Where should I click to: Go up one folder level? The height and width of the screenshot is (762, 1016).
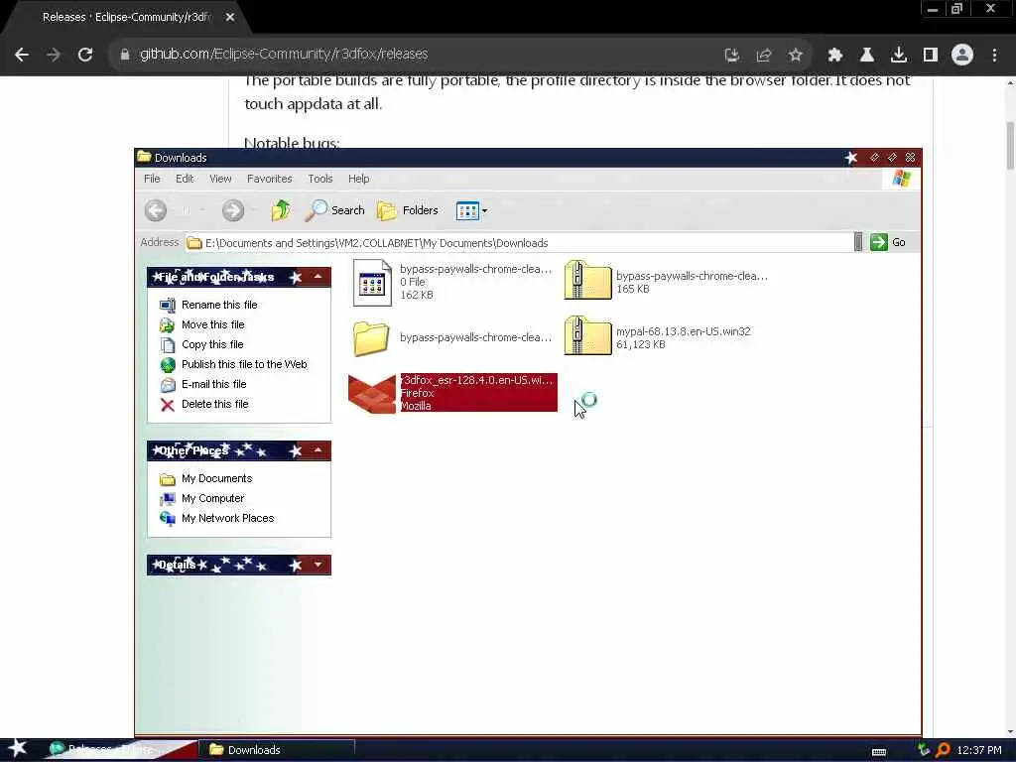[281, 210]
